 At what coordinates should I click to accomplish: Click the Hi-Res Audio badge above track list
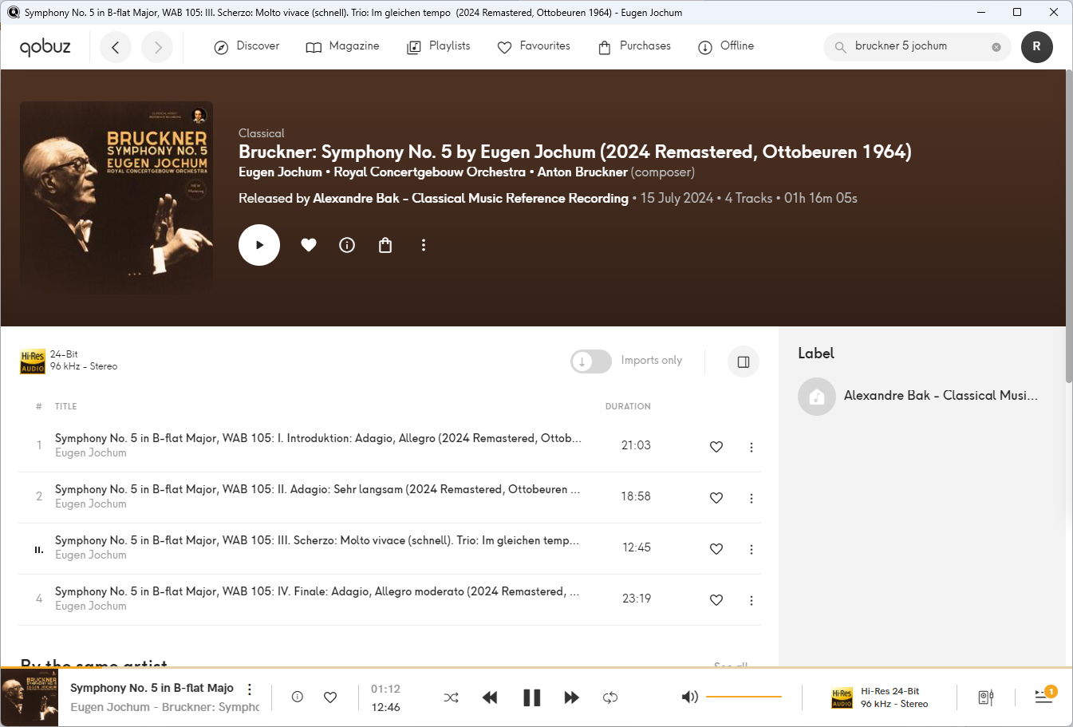33,362
